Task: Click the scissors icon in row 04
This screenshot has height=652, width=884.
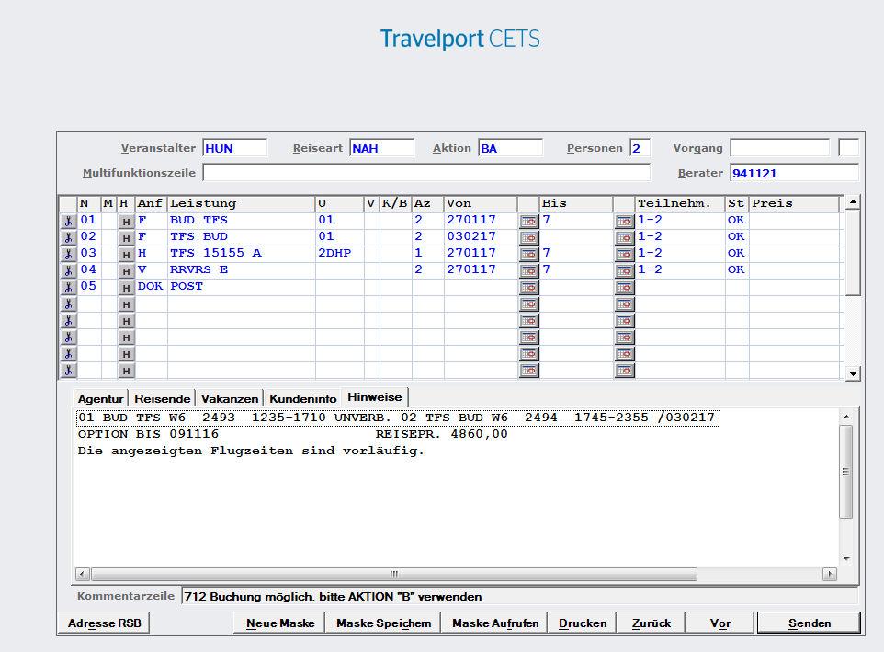Action: 68,270
